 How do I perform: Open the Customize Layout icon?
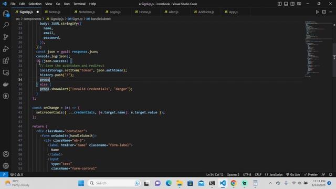(299, 4)
